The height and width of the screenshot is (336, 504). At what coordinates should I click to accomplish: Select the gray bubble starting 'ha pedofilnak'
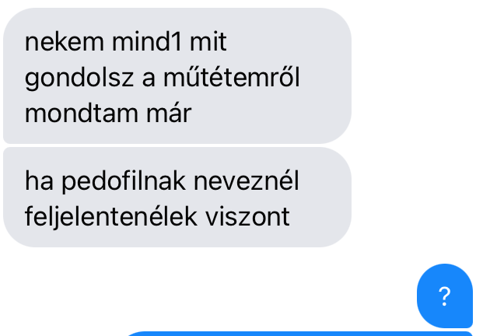point(177,197)
